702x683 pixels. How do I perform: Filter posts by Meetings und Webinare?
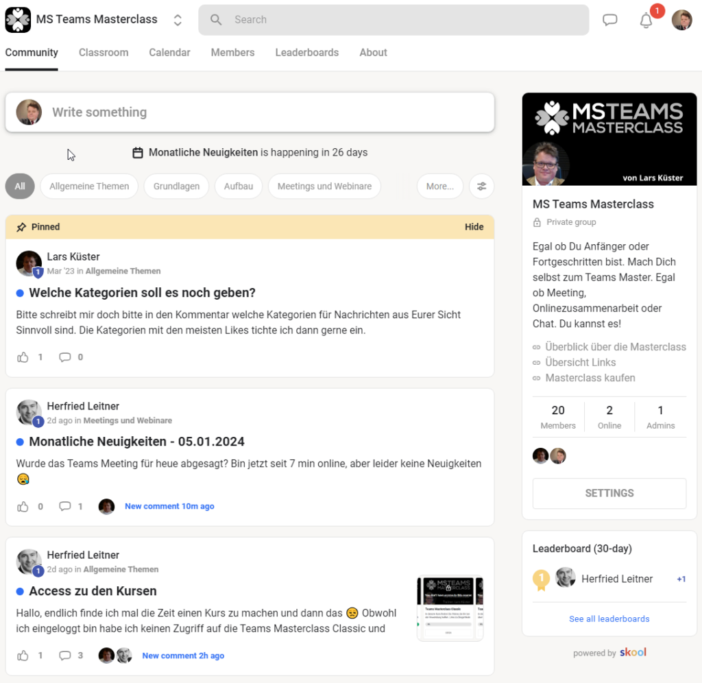[324, 187]
